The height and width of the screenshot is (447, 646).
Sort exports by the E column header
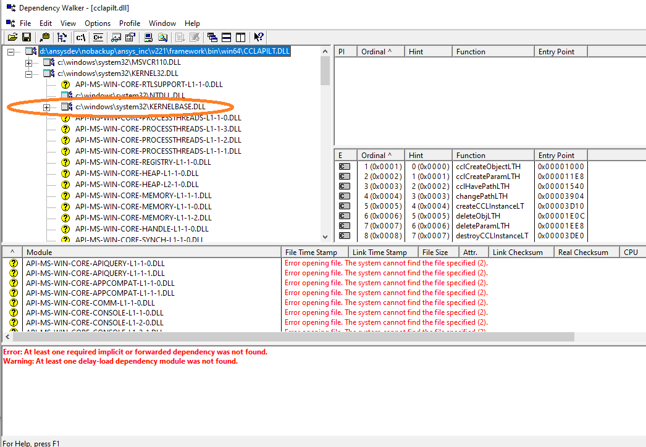(x=346, y=156)
